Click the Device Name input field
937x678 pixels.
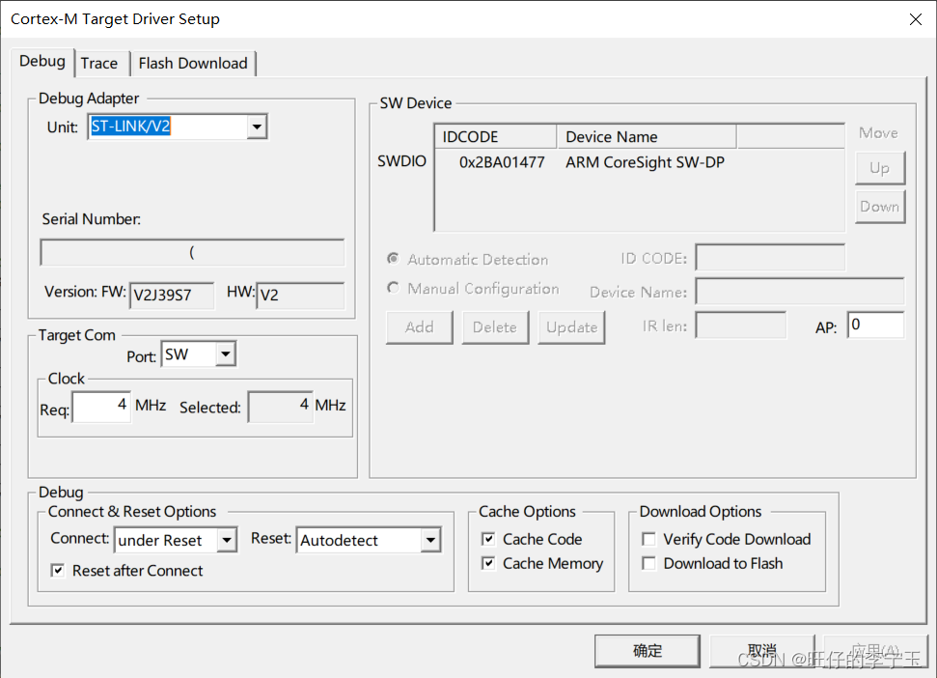[x=800, y=291]
